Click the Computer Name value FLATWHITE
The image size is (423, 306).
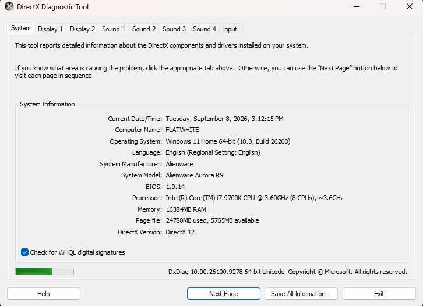click(182, 130)
